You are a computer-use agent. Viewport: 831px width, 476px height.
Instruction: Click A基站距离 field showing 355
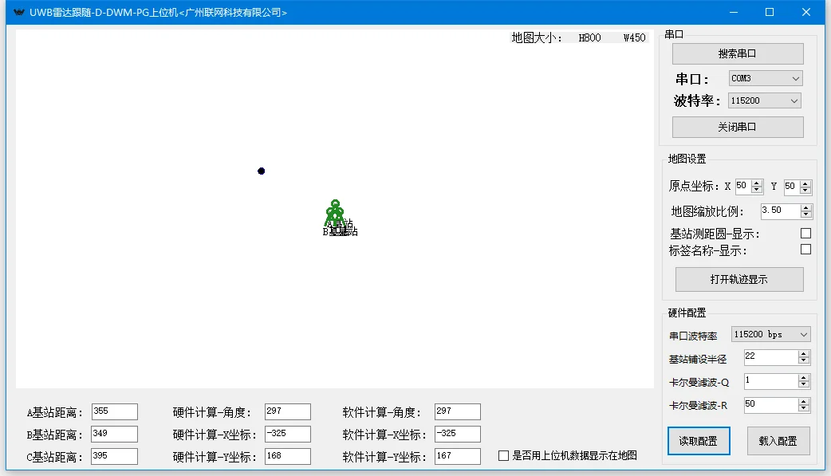click(115, 412)
